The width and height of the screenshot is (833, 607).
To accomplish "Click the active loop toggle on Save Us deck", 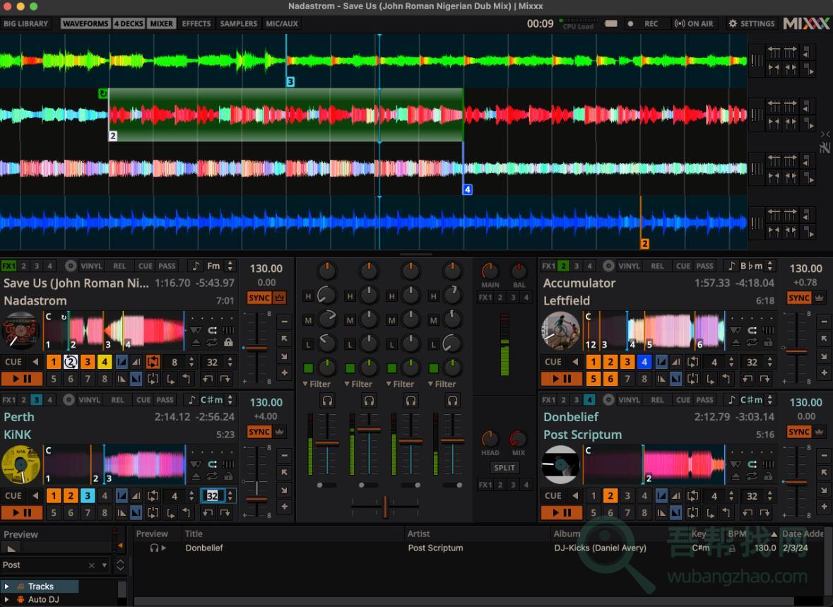I will coord(153,362).
